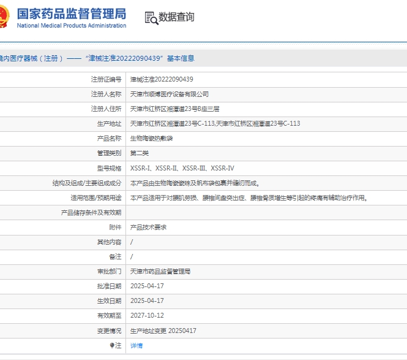Viewport: 407px width, 360px height.
Task: Select registrant name 天津市顺博医疗设备有限公司
Action: click(170, 94)
